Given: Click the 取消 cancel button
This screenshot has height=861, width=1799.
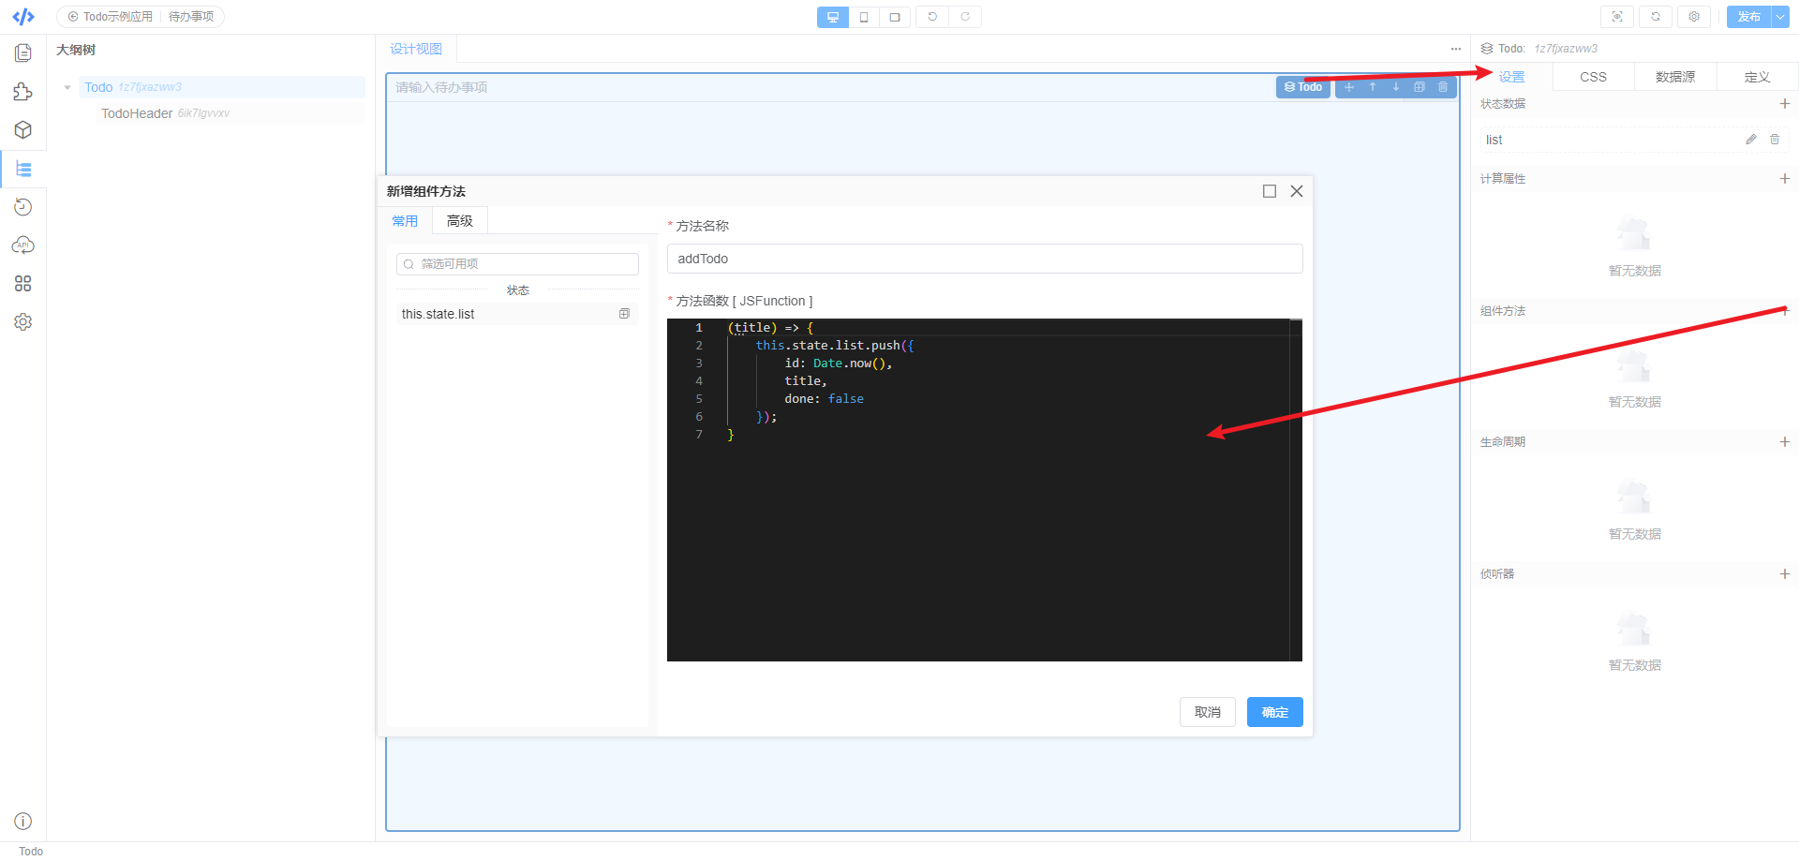Looking at the screenshot, I should (x=1208, y=712).
